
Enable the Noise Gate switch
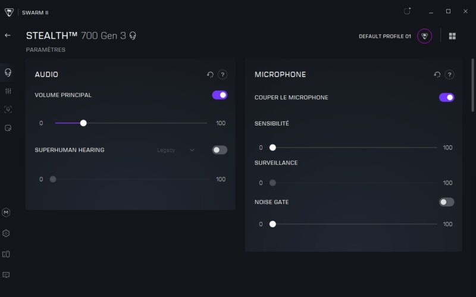447,202
